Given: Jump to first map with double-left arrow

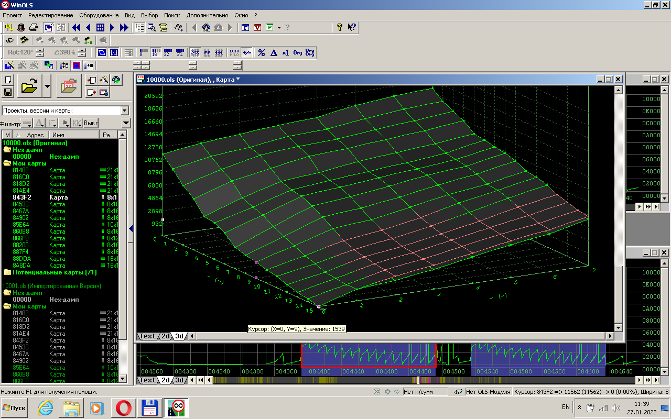Looking at the screenshot, I should click(x=76, y=28).
